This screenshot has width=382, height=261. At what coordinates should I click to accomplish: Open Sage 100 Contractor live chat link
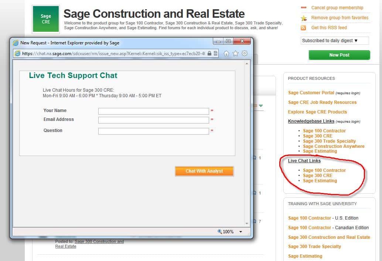(x=324, y=170)
